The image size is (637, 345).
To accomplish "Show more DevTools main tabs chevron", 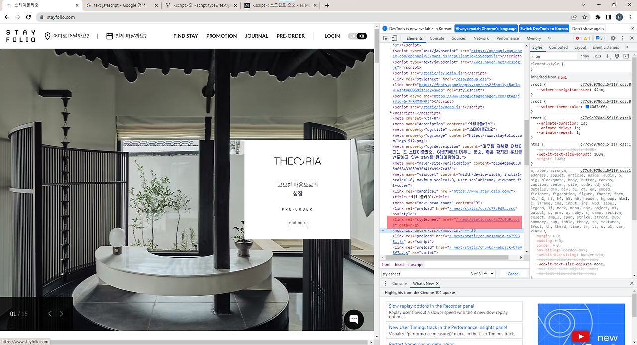I will coord(549,38).
